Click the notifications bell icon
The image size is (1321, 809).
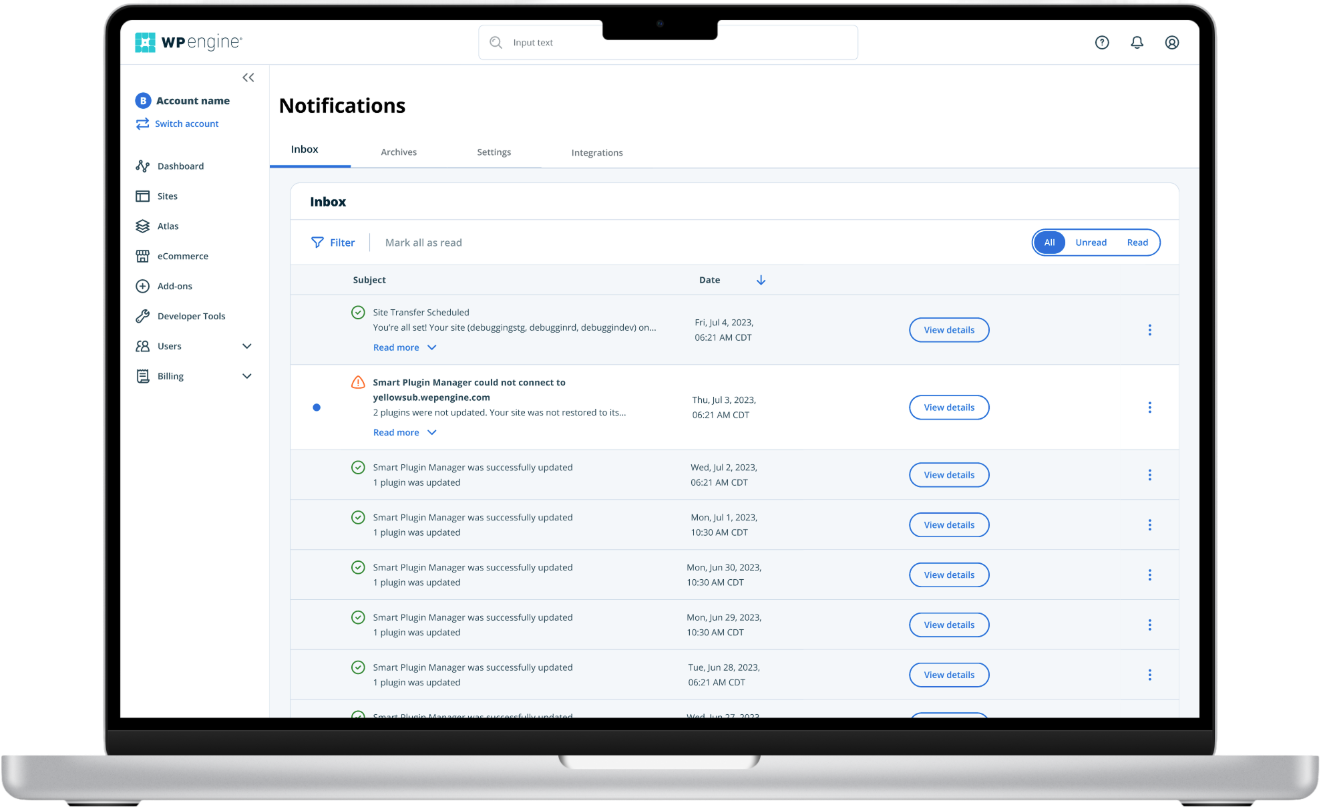click(x=1137, y=42)
